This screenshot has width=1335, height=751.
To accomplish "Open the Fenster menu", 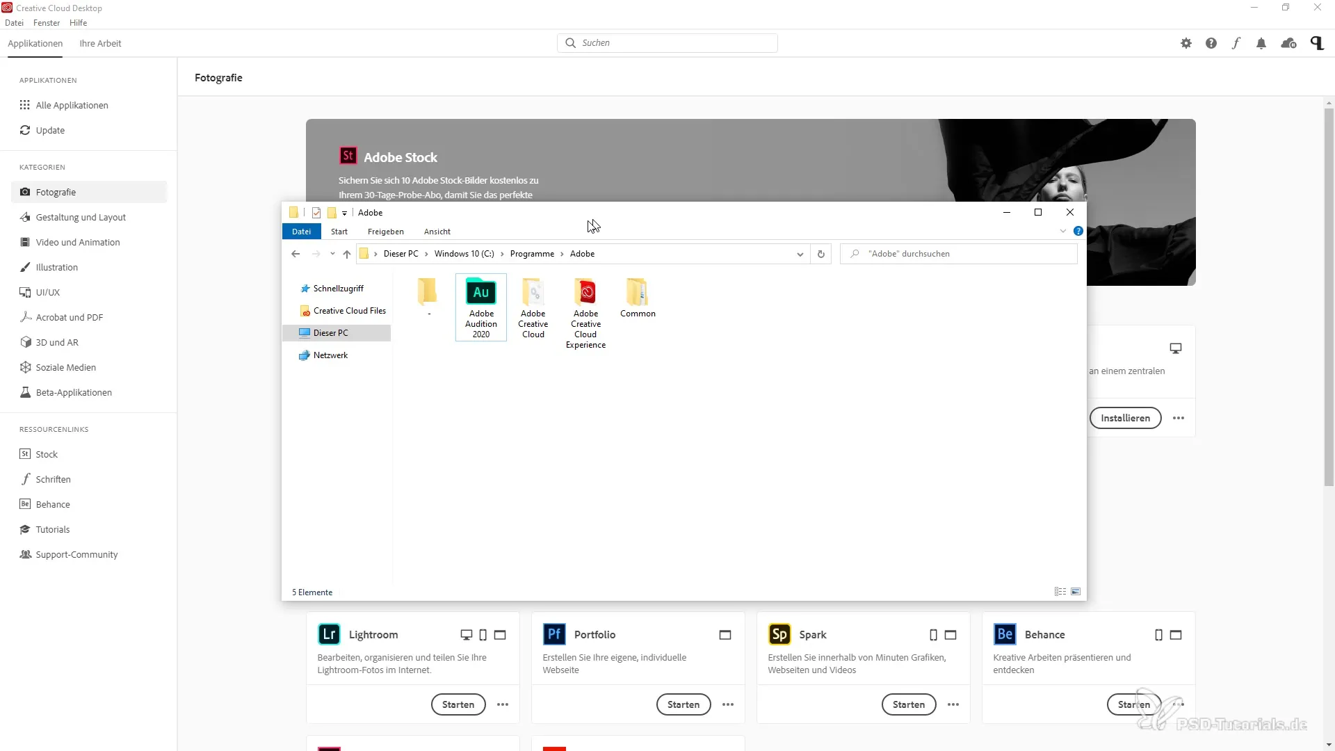I will [x=47, y=23].
